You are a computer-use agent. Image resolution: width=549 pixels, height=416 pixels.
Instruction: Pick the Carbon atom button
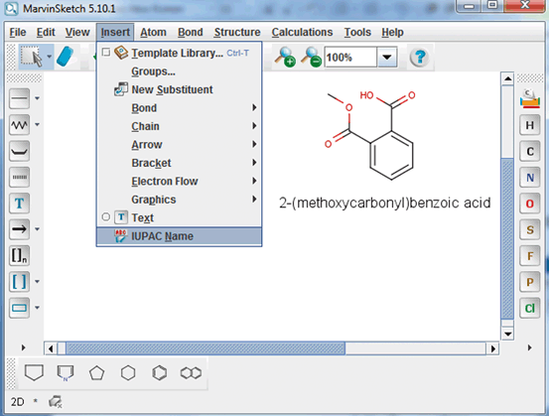[x=530, y=151]
